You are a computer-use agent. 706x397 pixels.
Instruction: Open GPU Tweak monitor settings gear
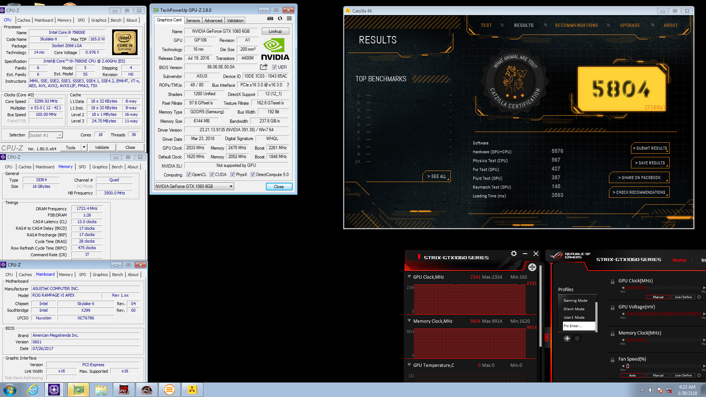point(514,254)
